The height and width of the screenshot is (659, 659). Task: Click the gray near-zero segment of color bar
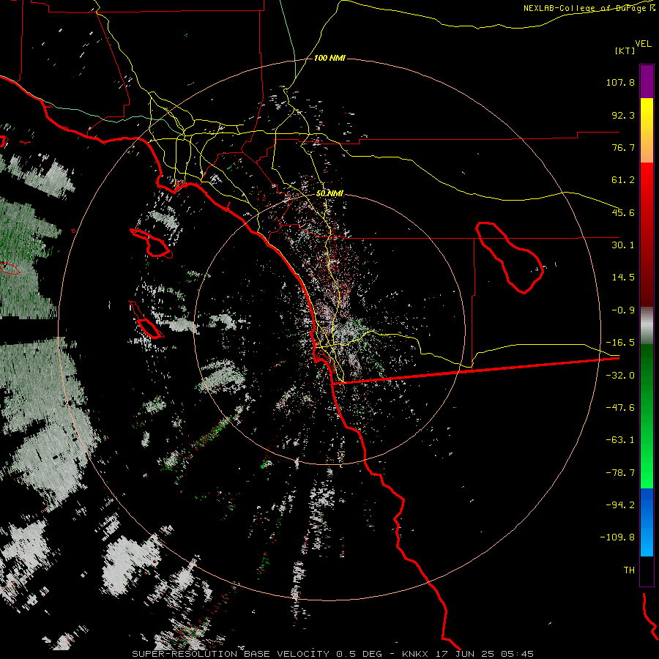tap(647, 326)
